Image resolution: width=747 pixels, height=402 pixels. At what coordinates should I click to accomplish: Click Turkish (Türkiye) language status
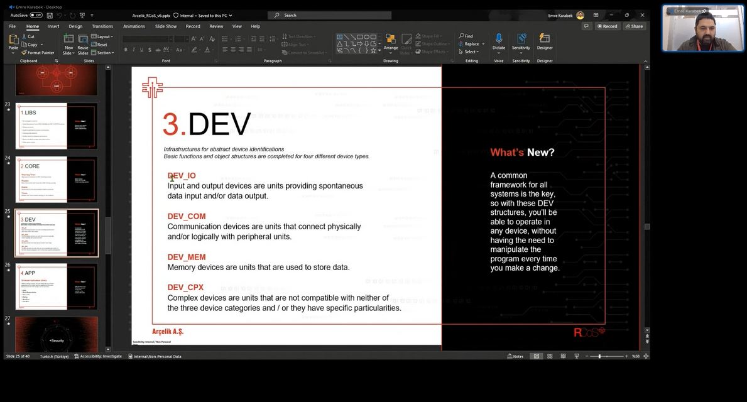tap(54, 356)
